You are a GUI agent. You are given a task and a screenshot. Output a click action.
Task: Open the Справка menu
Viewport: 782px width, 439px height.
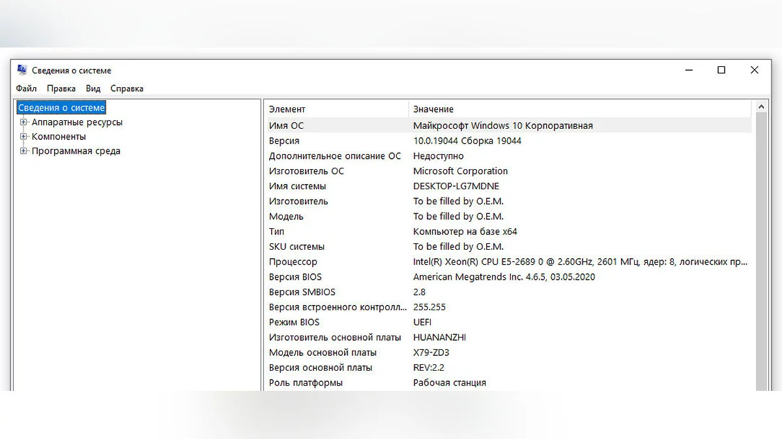tap(127, 88)
